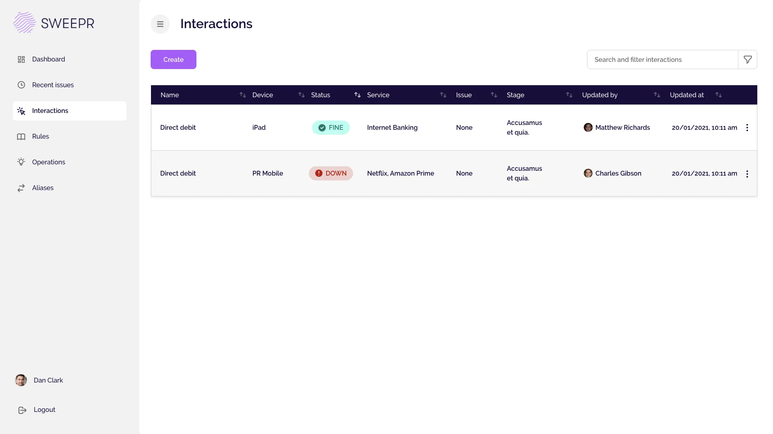Screen dimensions: 773x434
Task: Click the FINE status badge
Action: point(331,128)
